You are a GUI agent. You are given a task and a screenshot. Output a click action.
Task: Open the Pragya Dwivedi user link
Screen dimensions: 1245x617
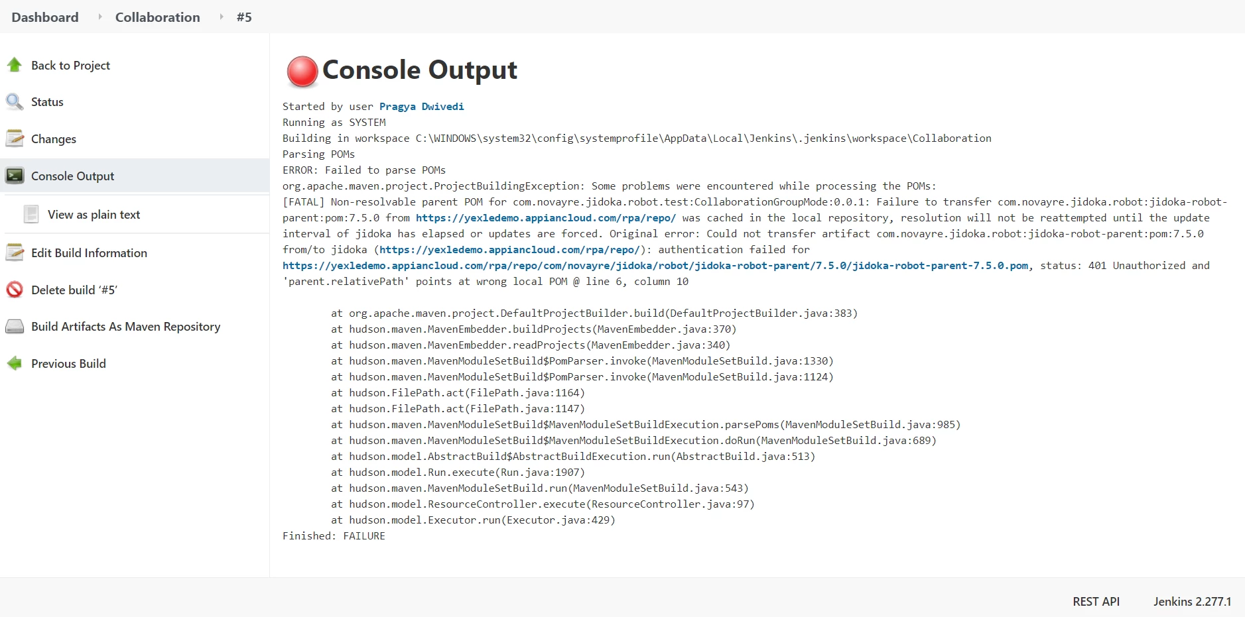point(421,107)
